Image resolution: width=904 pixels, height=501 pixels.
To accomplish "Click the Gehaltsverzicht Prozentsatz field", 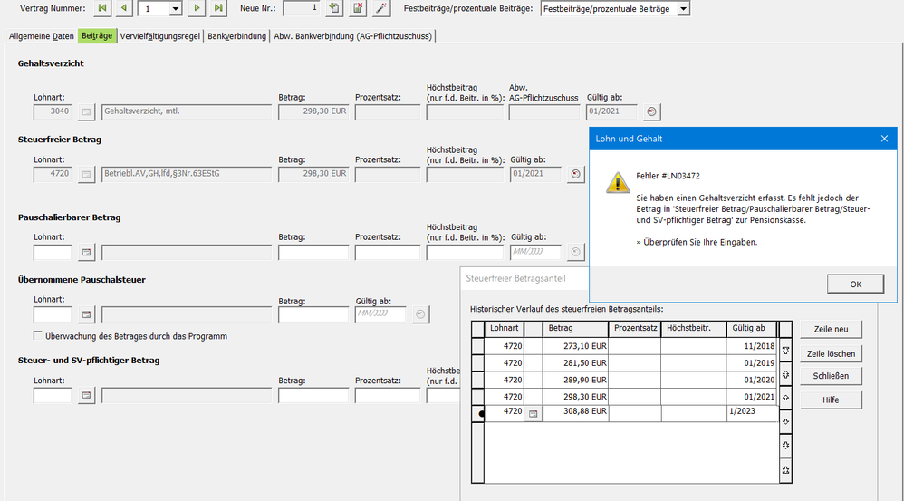I will point(388,111).
